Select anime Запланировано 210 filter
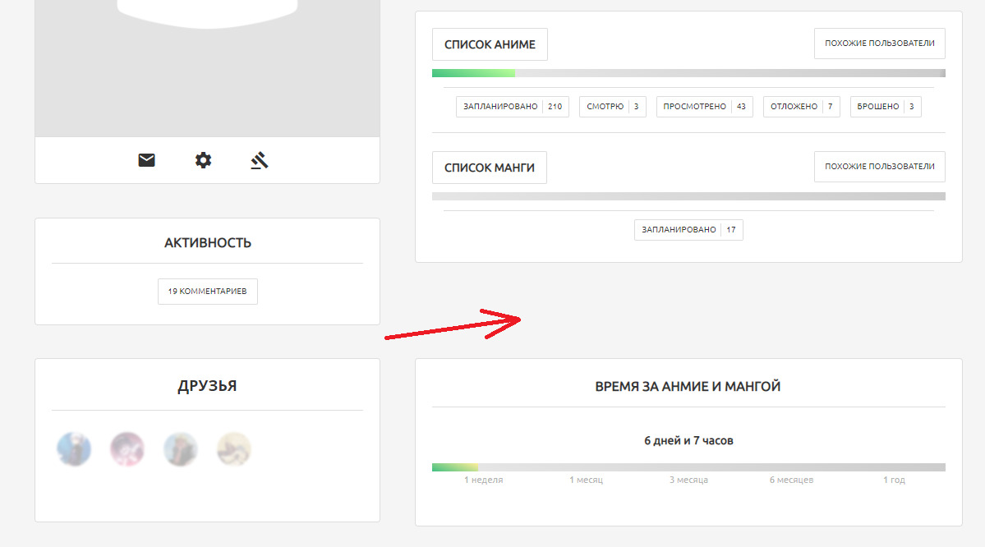The image size is (985, 547). 513,107
